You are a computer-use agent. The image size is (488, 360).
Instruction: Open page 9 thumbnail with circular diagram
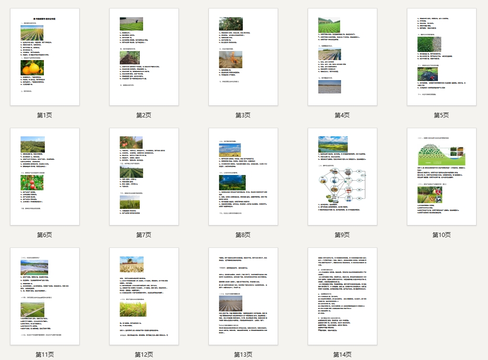[342, 177]
